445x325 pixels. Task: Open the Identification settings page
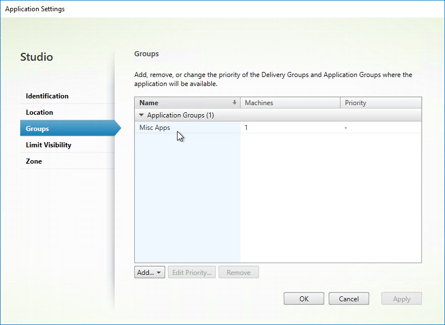[x=67, y=96]
